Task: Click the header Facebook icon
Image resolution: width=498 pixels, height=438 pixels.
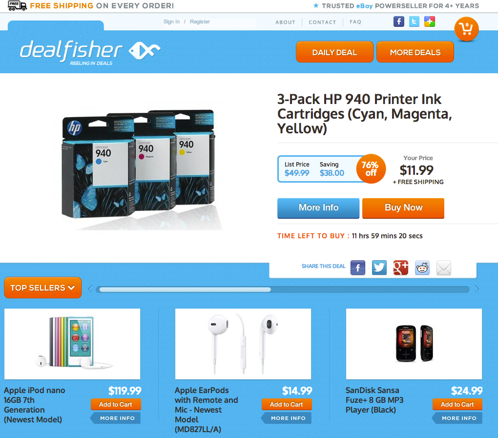Action: point(398,21)
